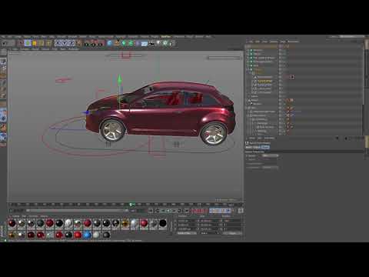369x277 pixels.
Task: Go to end of animation
Action: [187, 211]
